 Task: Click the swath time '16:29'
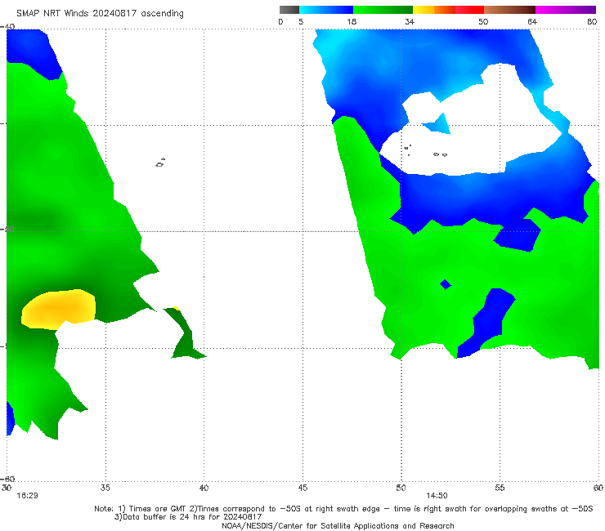click(27, 496)
